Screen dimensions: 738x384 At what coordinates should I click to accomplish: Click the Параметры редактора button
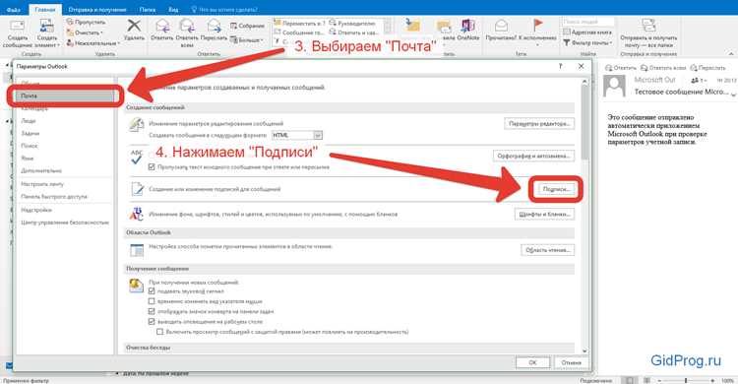[539, 123]
